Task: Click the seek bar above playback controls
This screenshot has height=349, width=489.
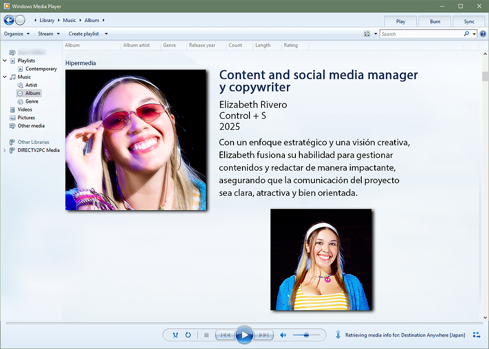Action: point(244,323)
